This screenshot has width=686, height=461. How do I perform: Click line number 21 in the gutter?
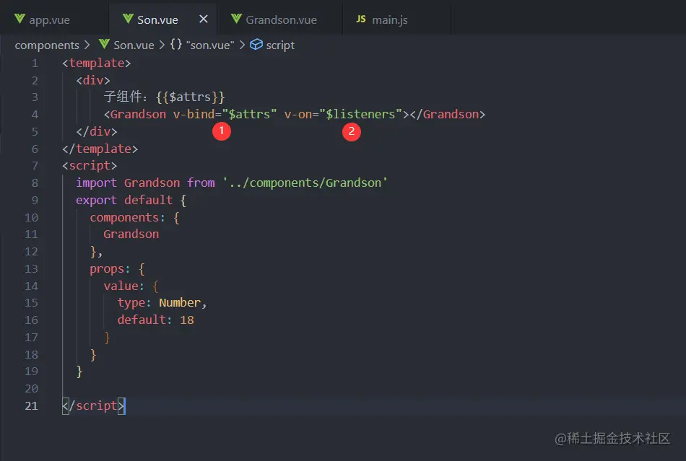(31, 406)
